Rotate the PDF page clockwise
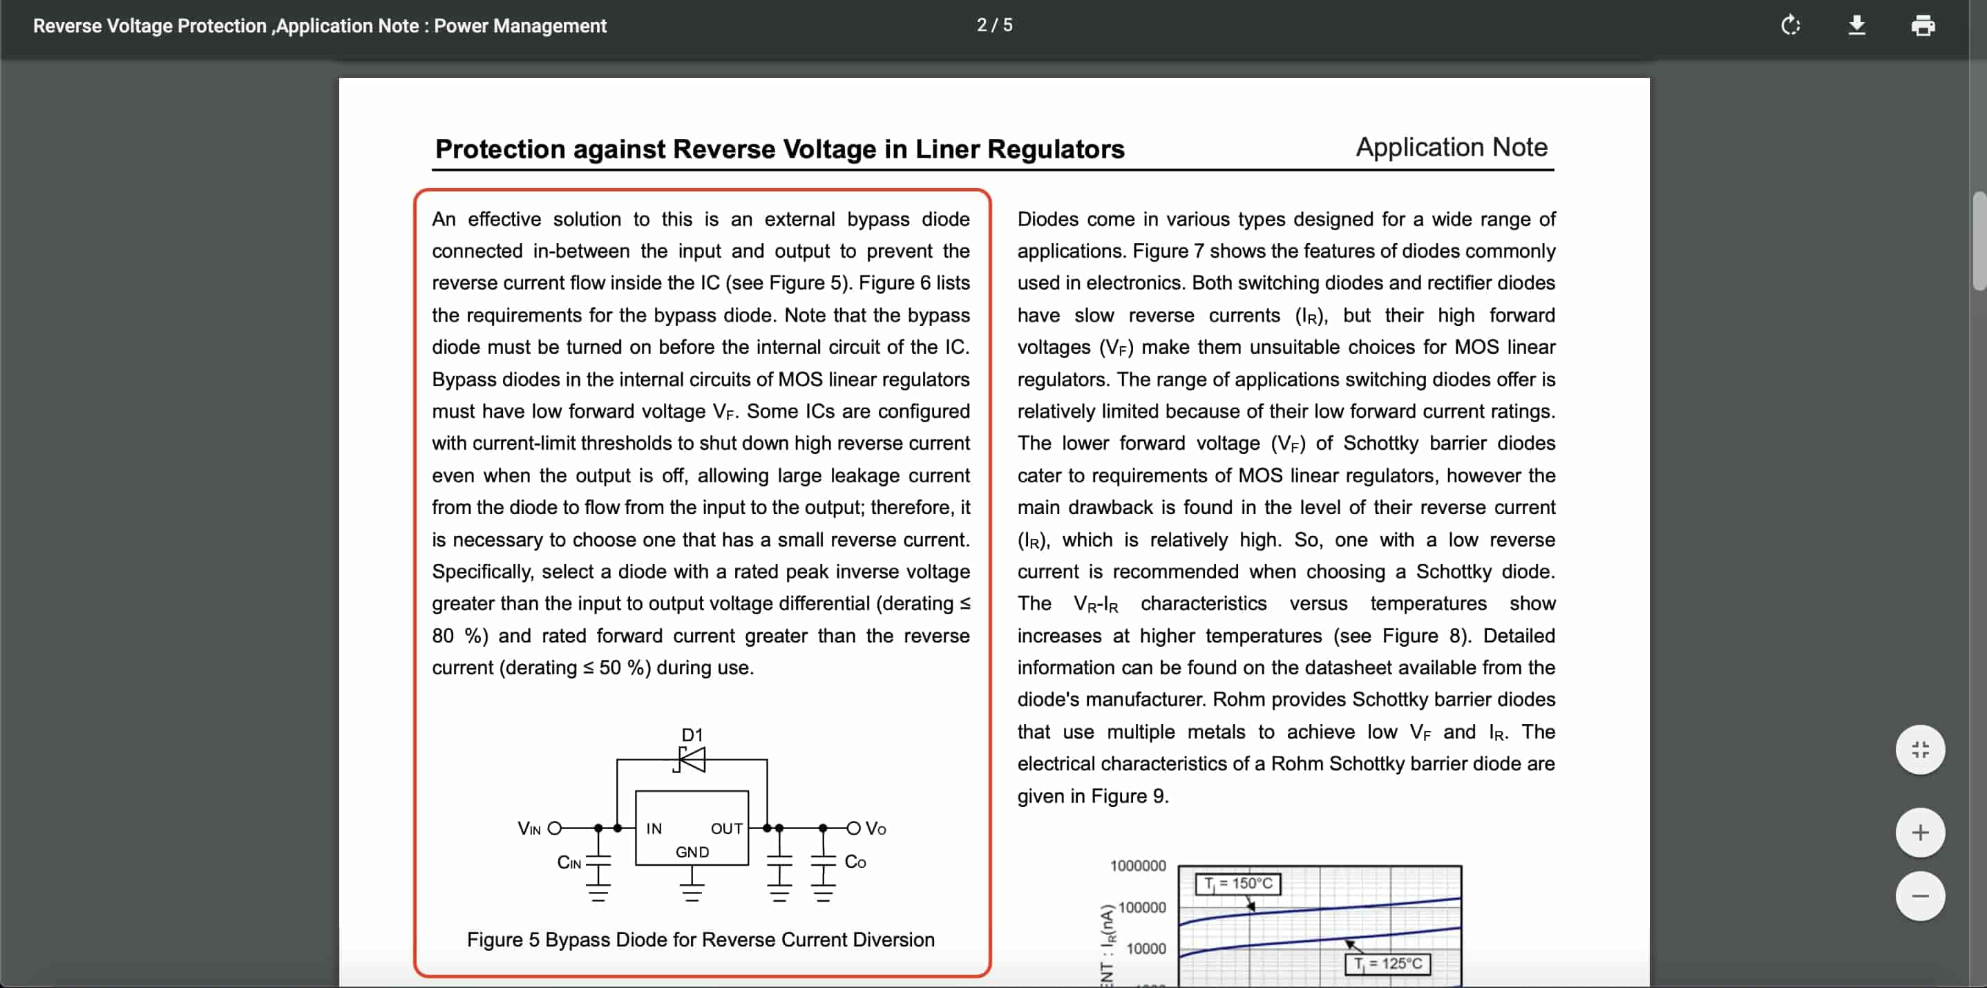The width and height of the screenshot is (1987, 988). 1790,26
